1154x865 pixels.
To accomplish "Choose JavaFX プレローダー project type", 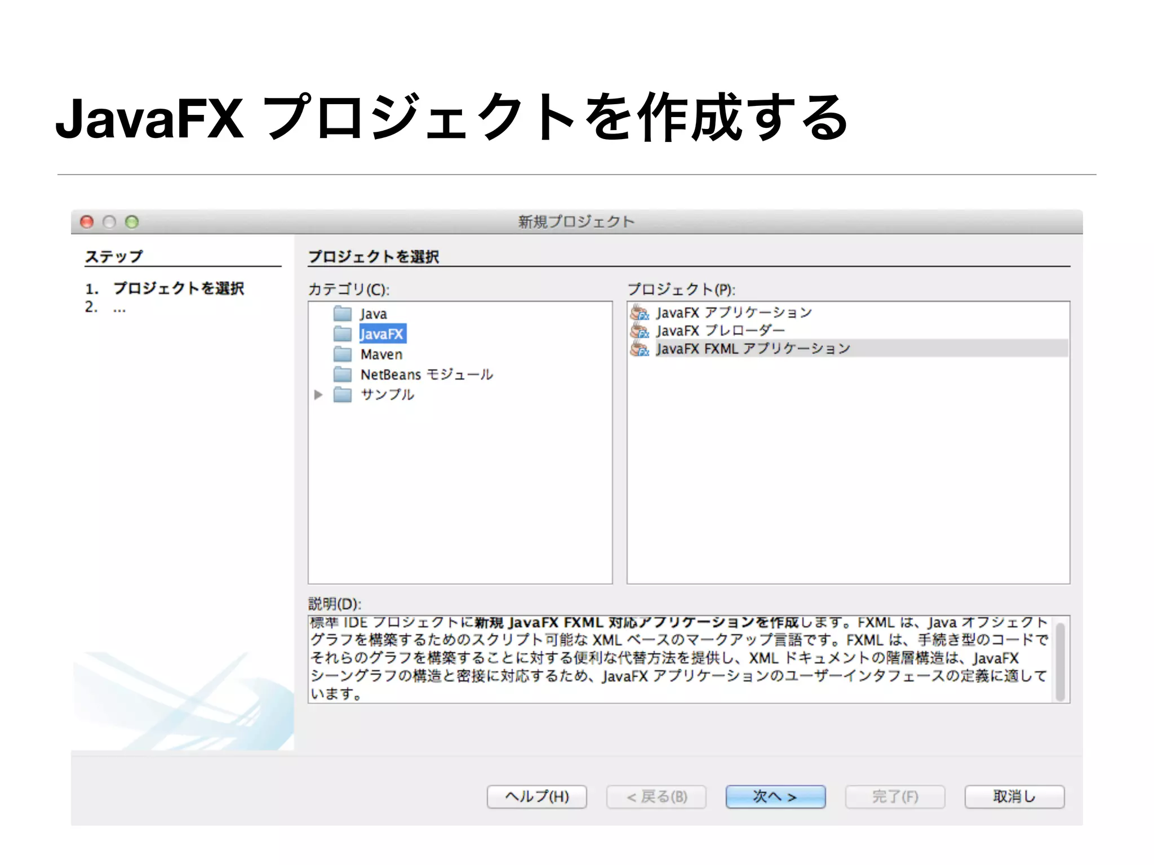I will (x=720, y=331).
